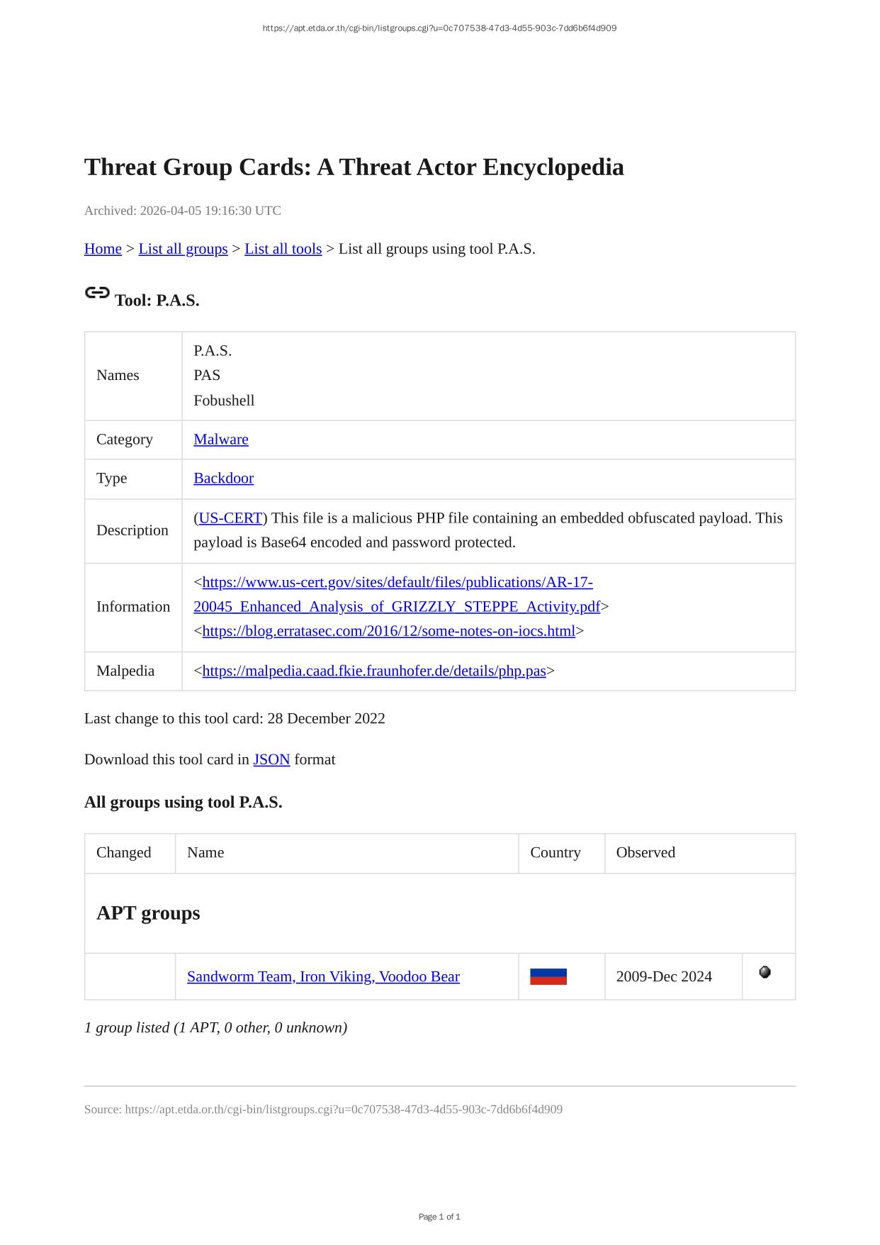Click the Observed column header
The image size is (880, 1245).
645,853
